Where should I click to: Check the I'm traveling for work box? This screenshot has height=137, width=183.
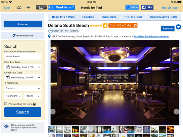point(6,104)
